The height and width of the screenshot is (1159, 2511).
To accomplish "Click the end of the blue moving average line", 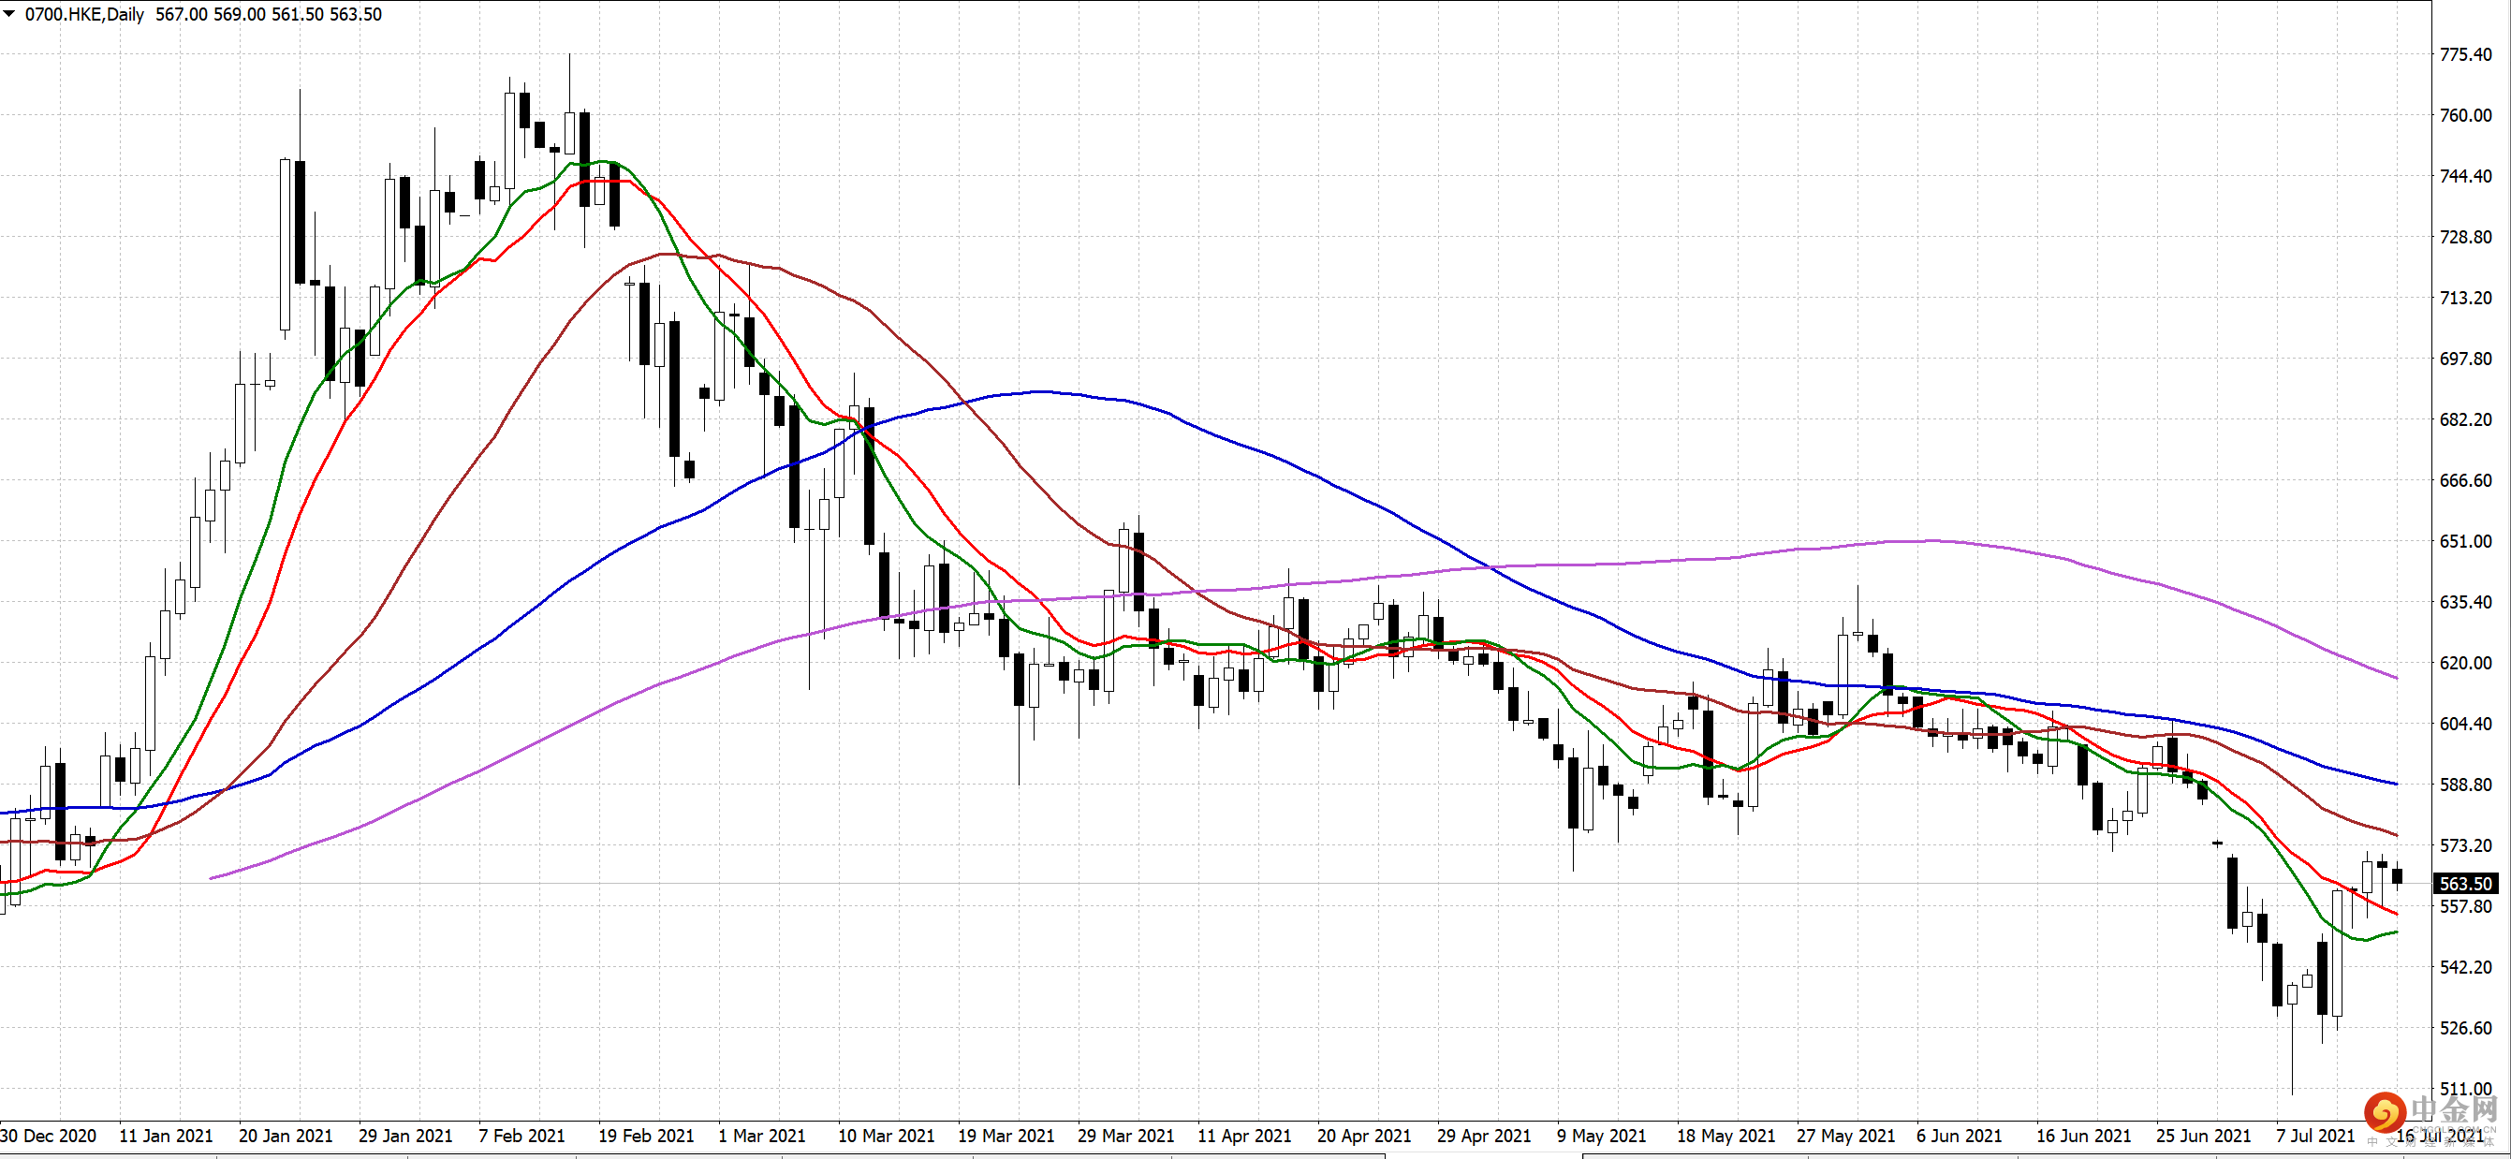I will pos(2396,783).
